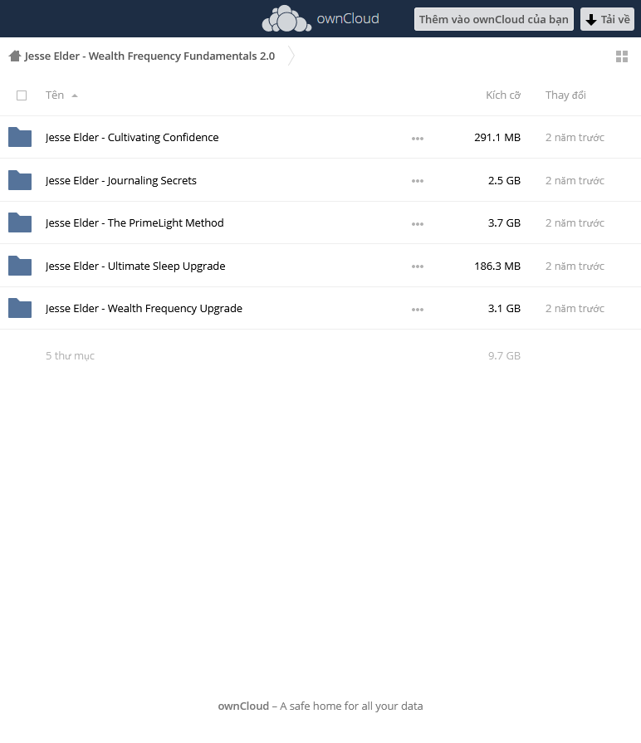Open the Journaling Secrets folder icon
This screenshot has width=641, height=743.
point(20,180)
